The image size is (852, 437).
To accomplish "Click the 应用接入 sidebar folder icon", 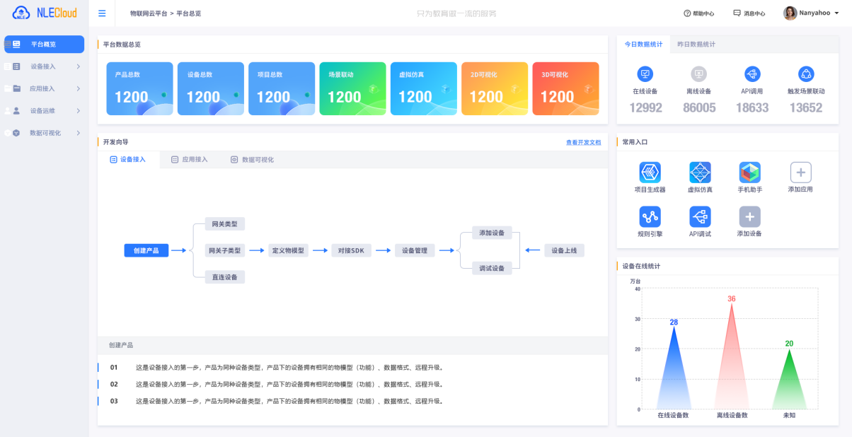I will [x=16, y=88].
